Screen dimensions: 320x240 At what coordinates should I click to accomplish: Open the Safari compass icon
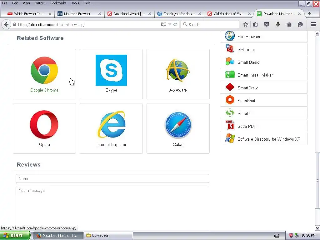coord(178,125)
